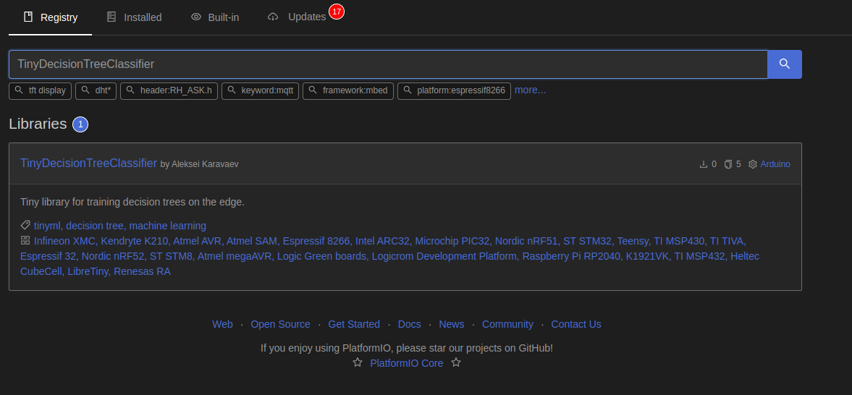Click the Registry tab book icon

tap(28, 17)
